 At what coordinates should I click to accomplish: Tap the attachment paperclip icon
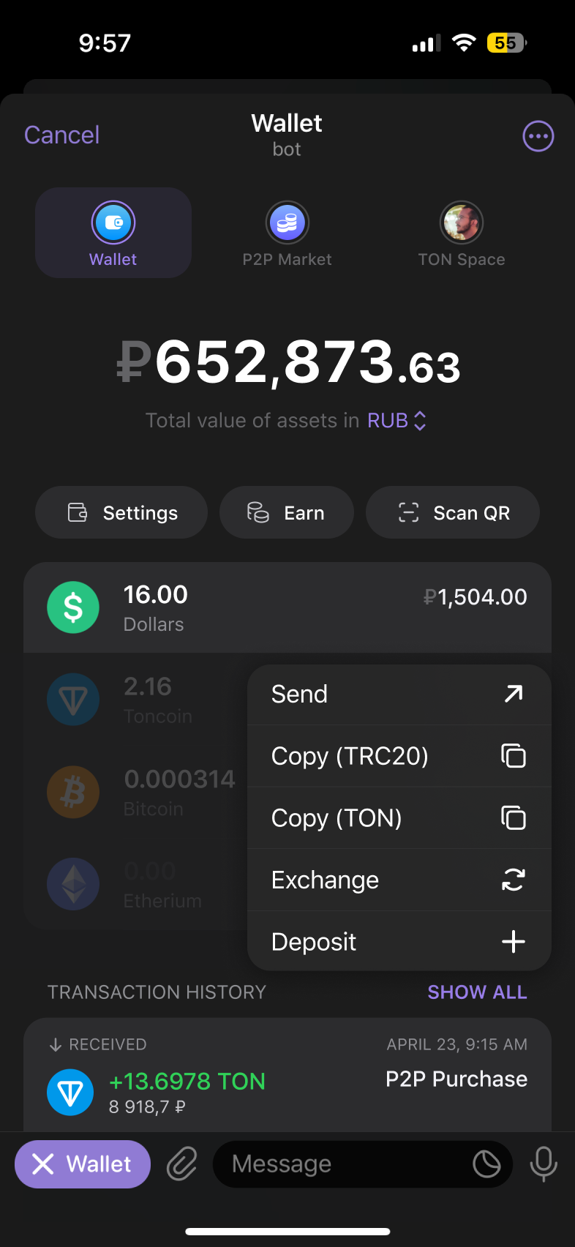coord(181,1164)
